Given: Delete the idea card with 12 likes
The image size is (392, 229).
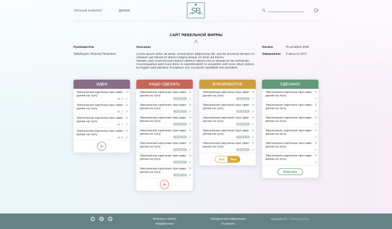Looking at the screenshot, I should [x=127, y=92].
